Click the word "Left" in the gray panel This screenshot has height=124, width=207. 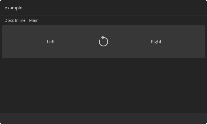coord(51,42)
